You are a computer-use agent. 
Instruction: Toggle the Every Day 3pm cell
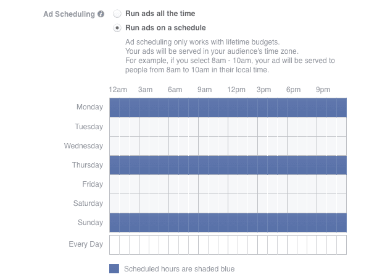pyautogui.click(x=263, y=245)
